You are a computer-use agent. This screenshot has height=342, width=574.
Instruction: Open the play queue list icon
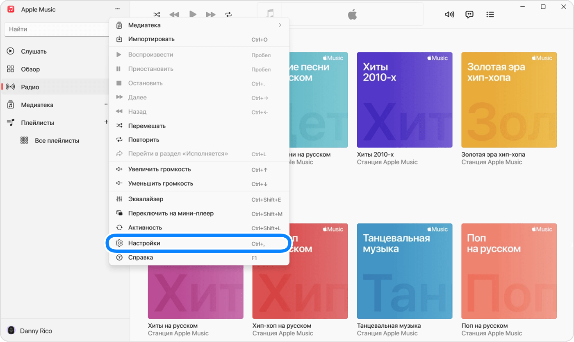coord(490,14)
